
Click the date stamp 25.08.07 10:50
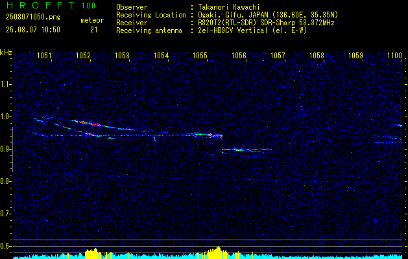(33, 30)
